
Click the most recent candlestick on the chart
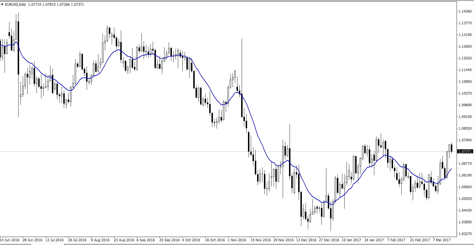tap(451, 148)
